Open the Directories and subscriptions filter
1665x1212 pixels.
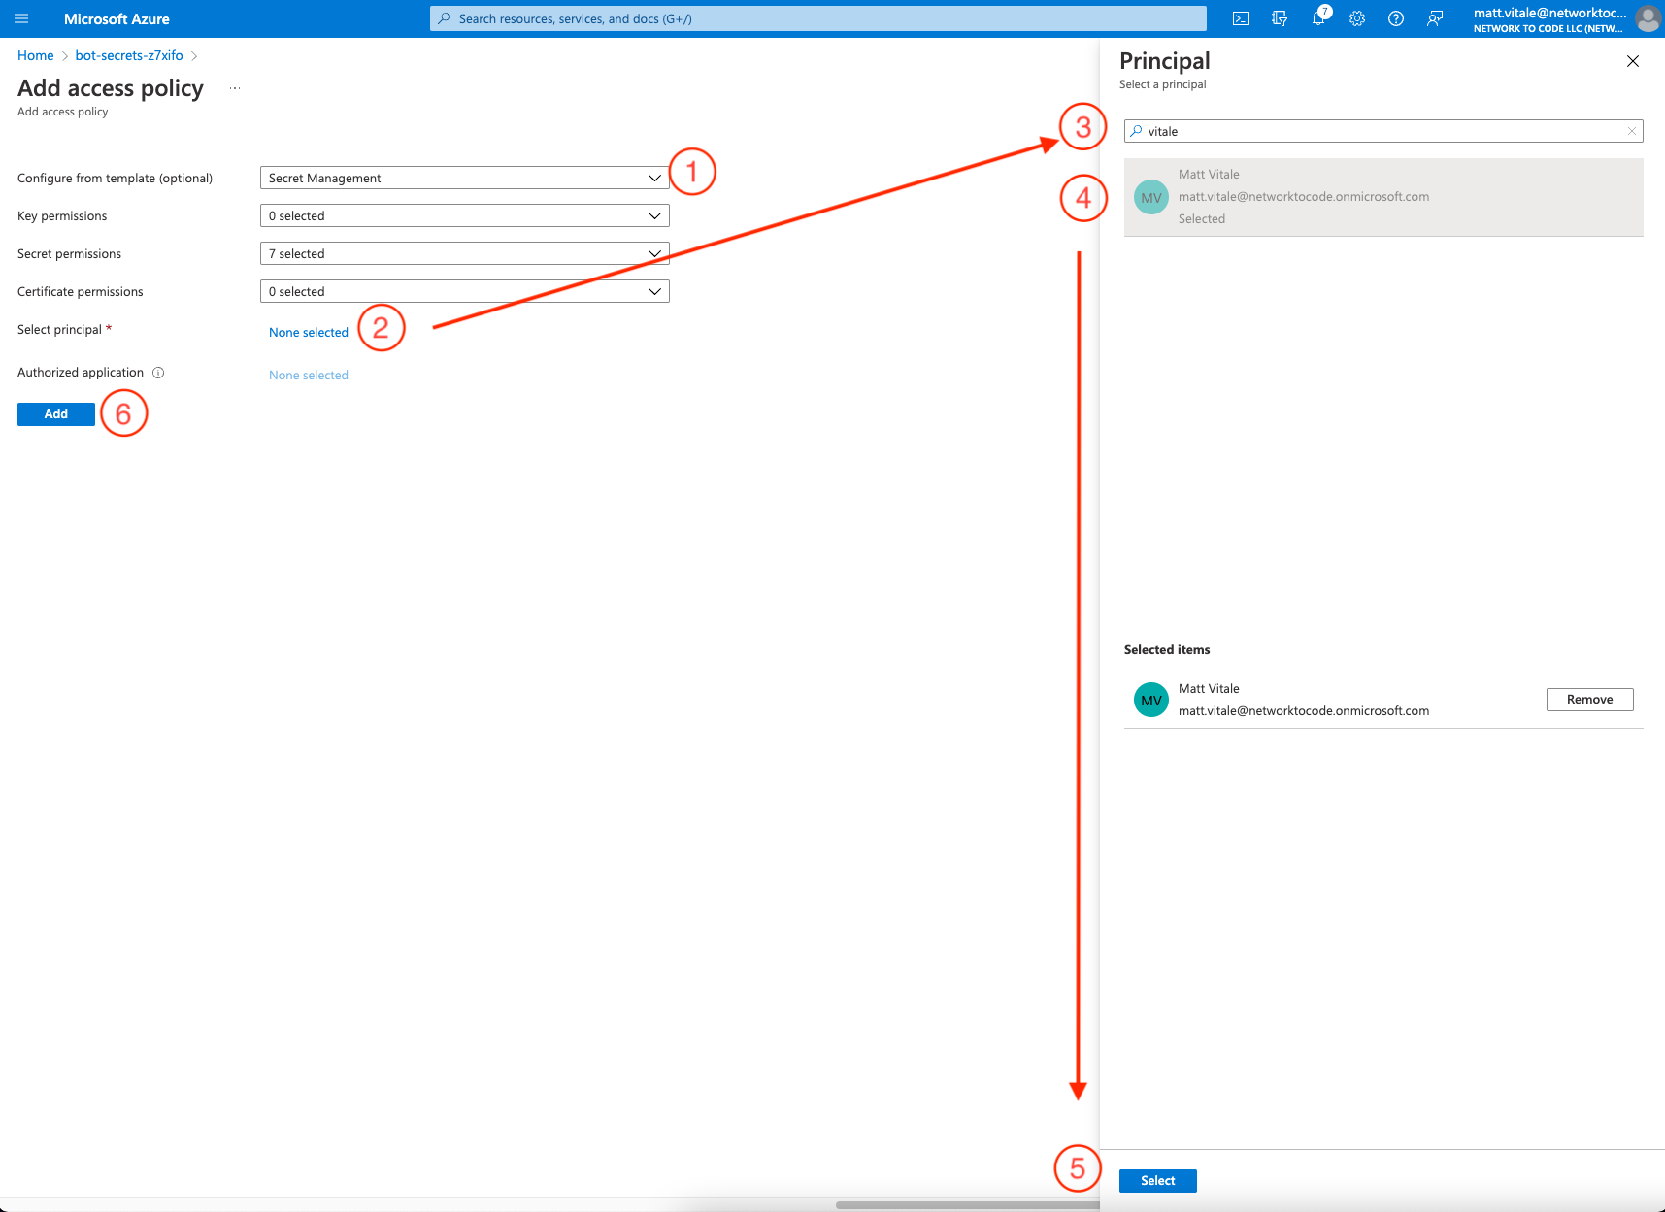[1279, 17]
